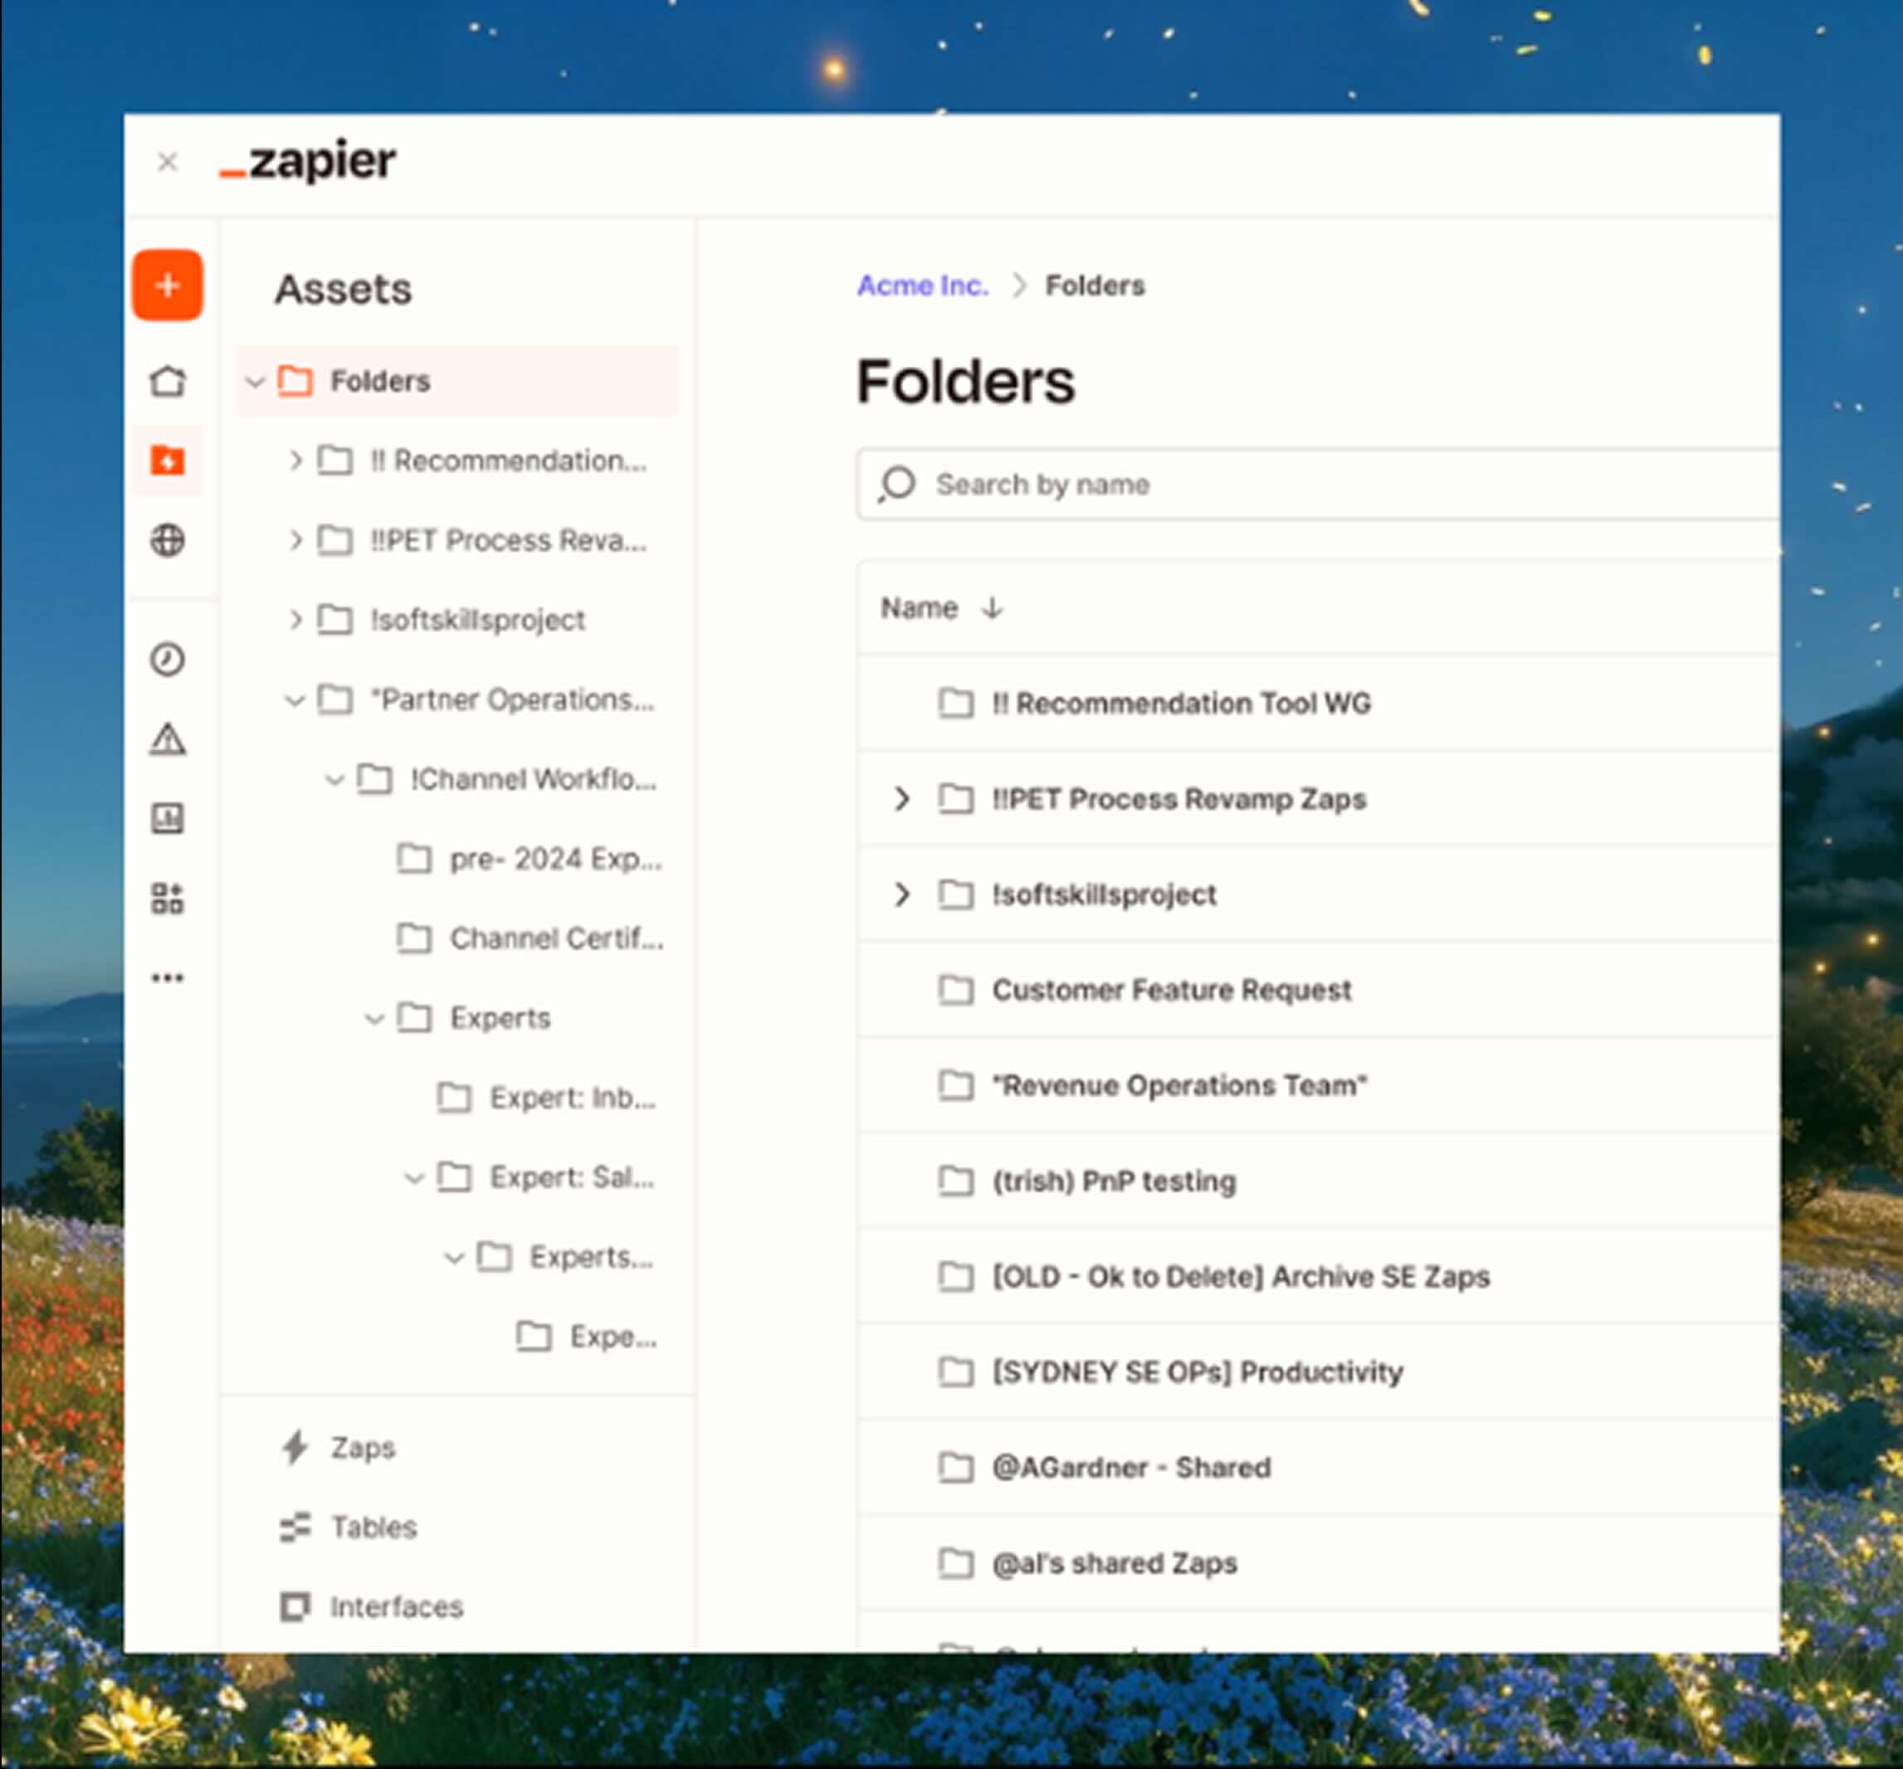1903x1769 pixels.
Task: Expand !! Recommendation... tree chevron
Action: [x=295, y=461]
